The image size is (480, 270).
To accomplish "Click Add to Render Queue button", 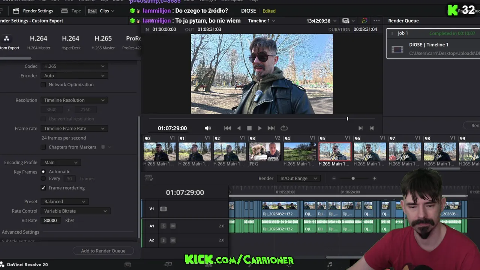I will (x=103, y=251).
